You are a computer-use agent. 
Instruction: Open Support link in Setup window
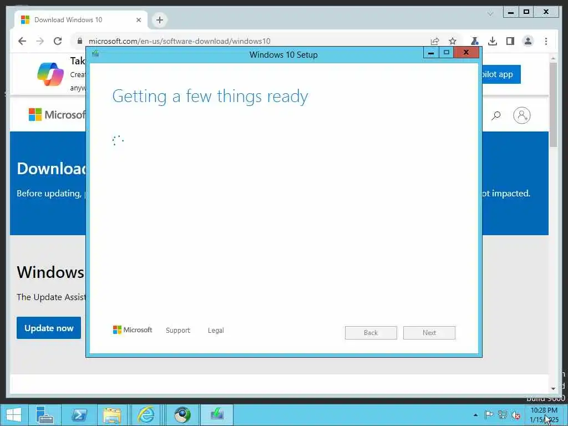pyautogui.click(x=178, y=331)
